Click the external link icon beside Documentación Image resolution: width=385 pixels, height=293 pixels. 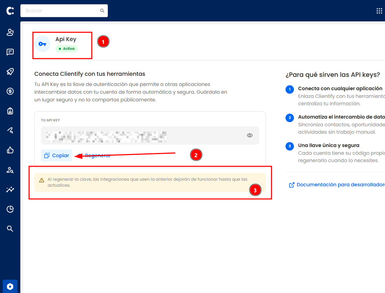(291, 185)
